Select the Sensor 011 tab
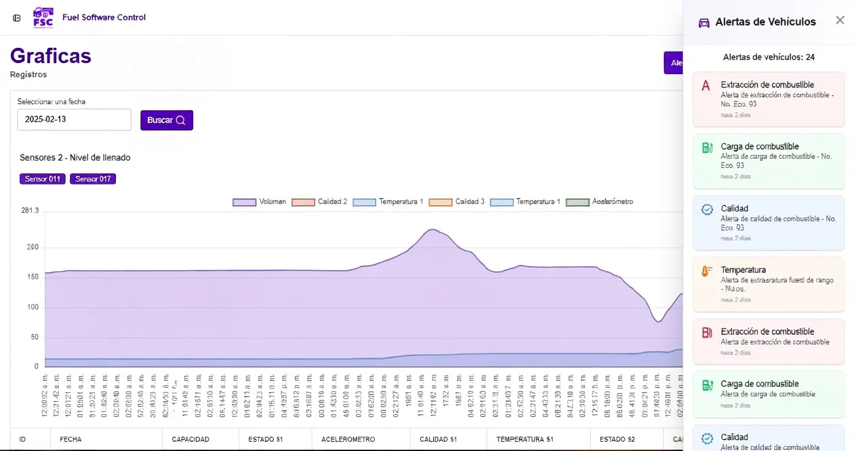 [x=42, y=178]
